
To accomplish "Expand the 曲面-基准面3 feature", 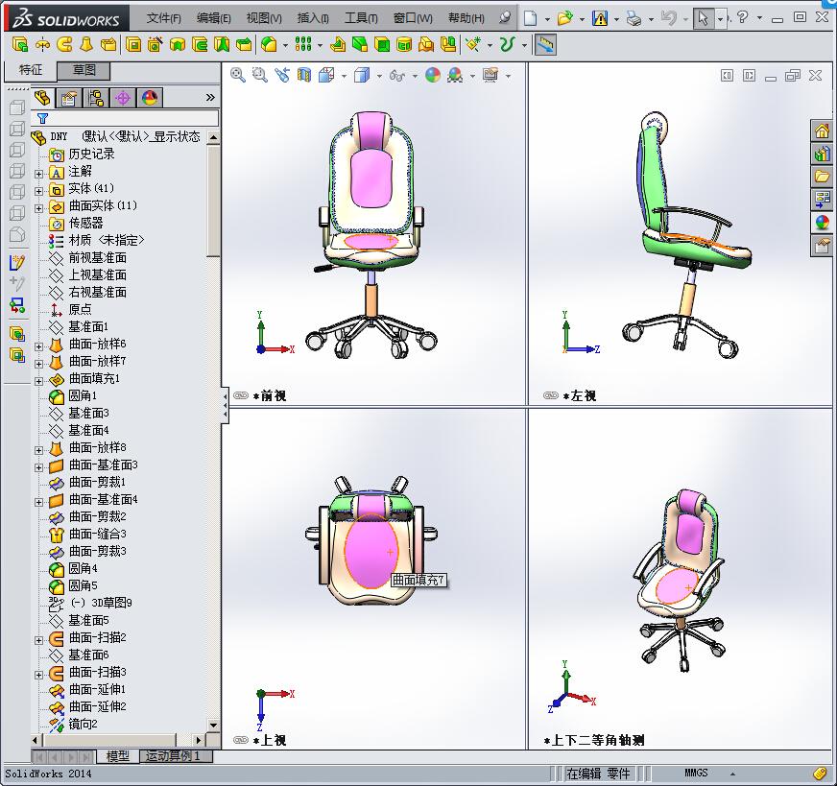I will click(x=38, y=467).
